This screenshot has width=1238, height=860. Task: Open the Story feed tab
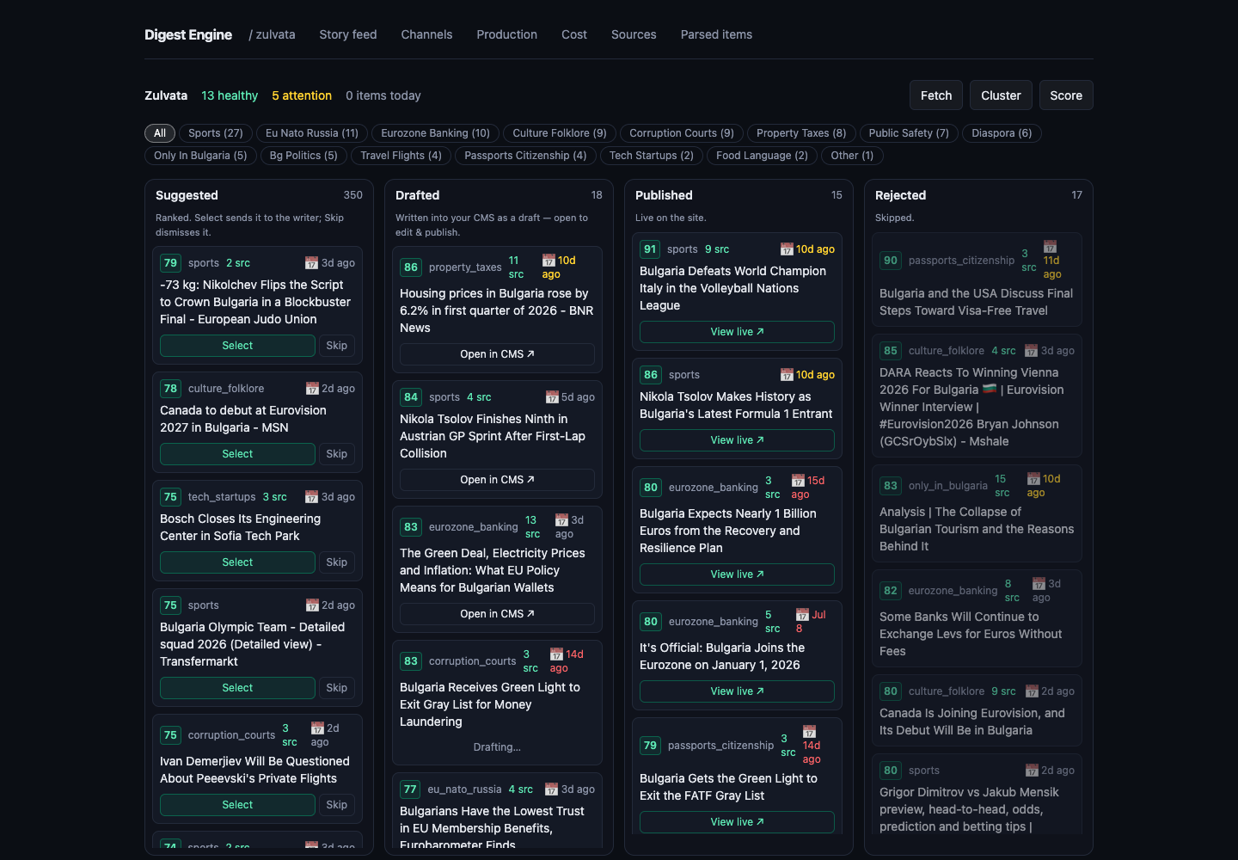(x=348, y=34)
